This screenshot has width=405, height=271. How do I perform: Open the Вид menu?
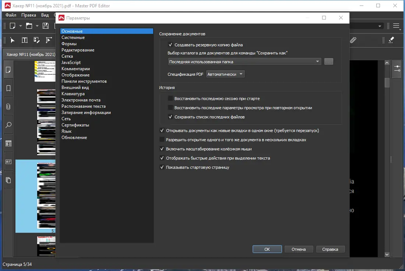(45, 15)
